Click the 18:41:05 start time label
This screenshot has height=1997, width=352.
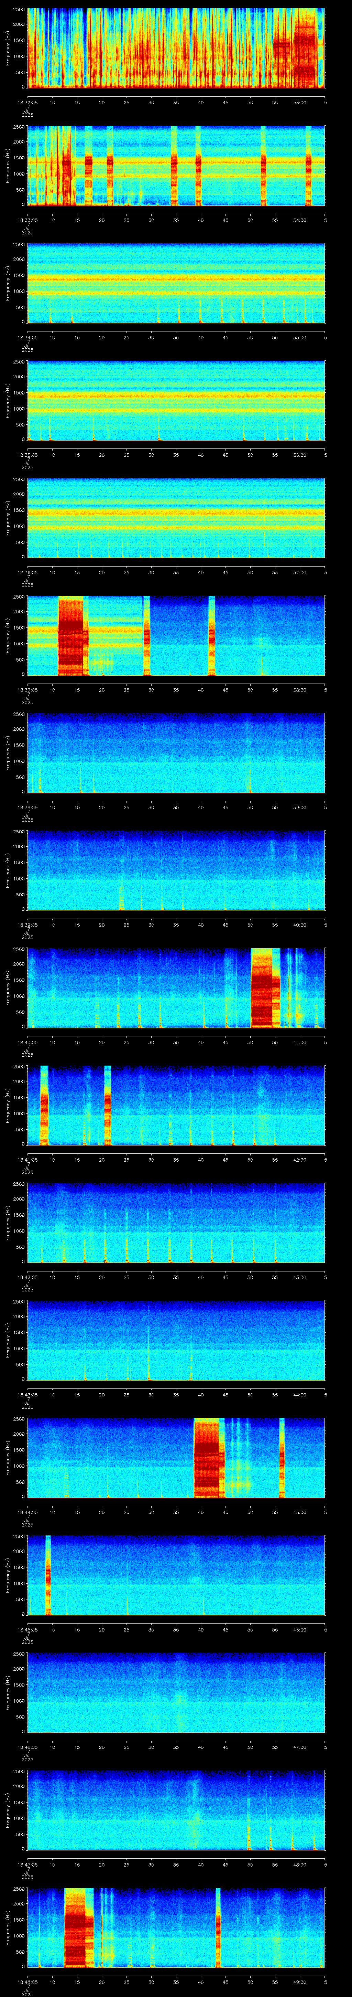(x=27, y=1159)
